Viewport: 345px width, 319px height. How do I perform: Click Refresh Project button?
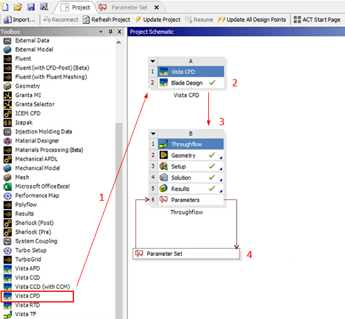point(107,19)
